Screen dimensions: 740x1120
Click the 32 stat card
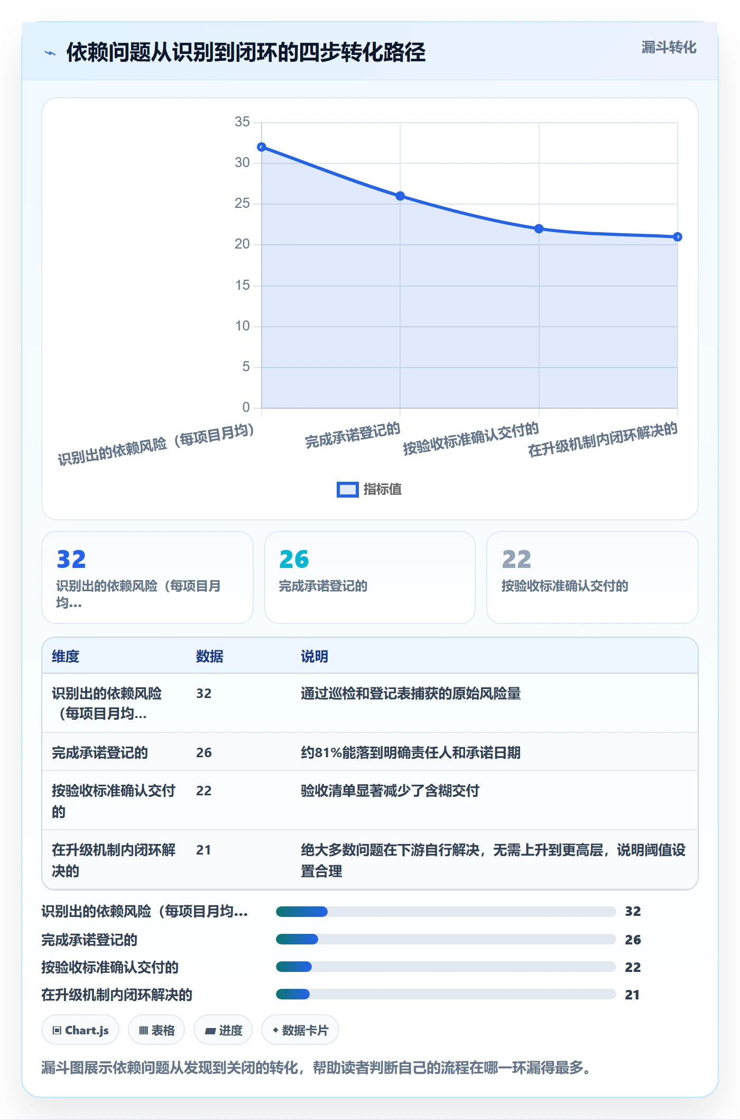point(147,577)
